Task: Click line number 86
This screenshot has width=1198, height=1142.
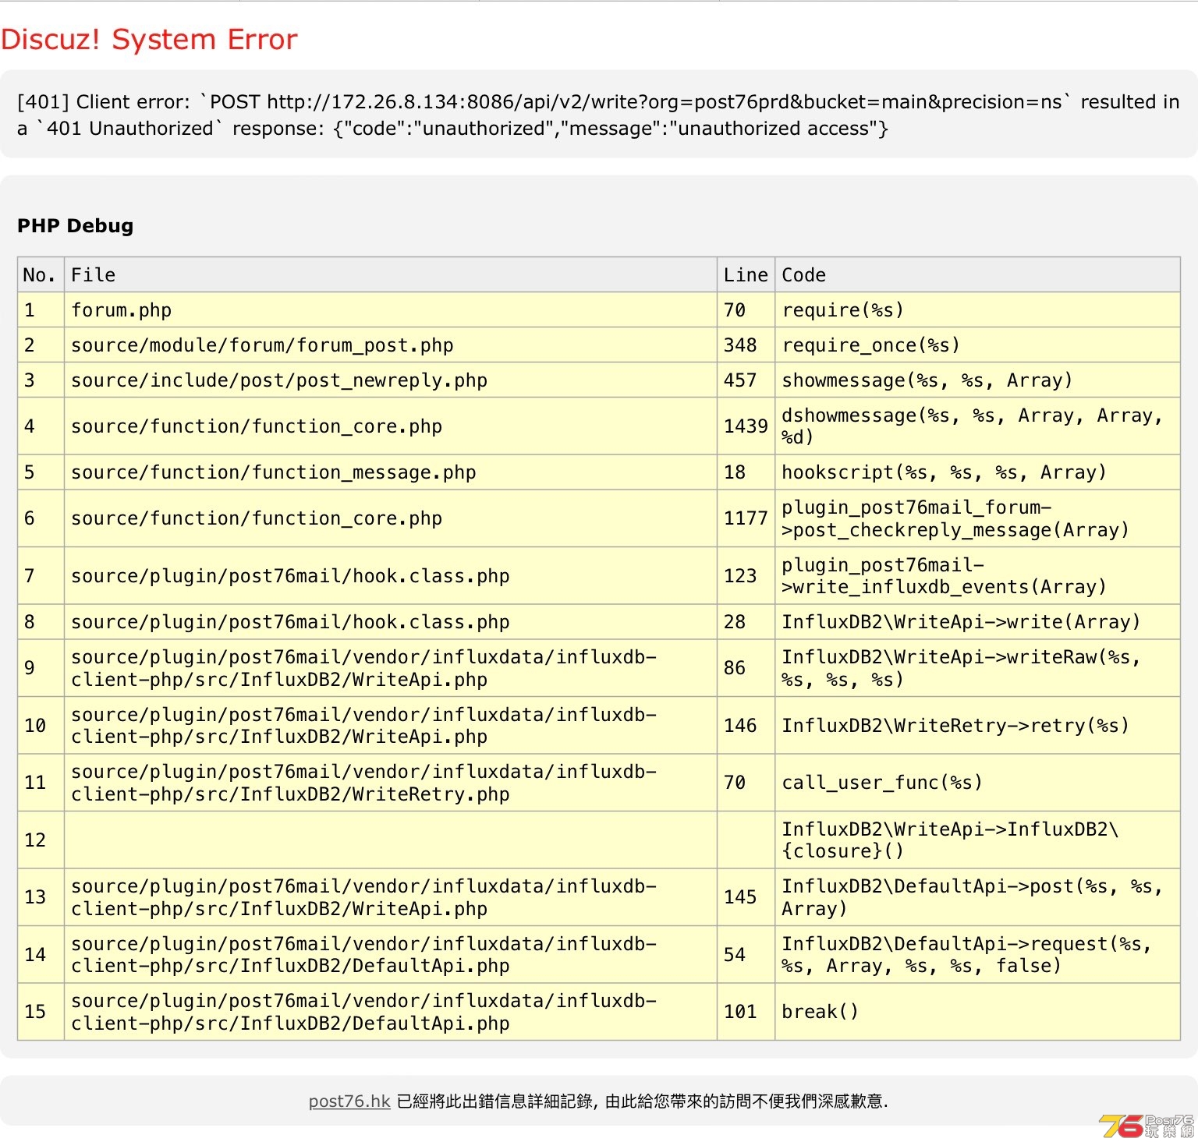Action: click(x=746, y=667)
